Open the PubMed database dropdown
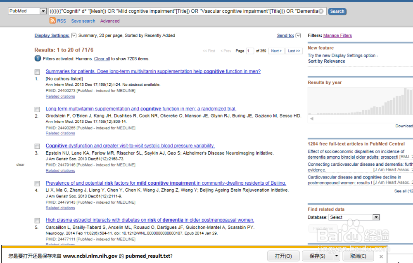 pyautogui.click(x=43, y=11)
